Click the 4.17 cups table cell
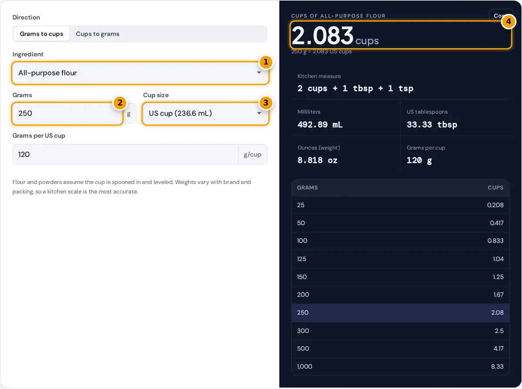The width and height of the screenshot is (522, 389). click(x=498, y=349)
